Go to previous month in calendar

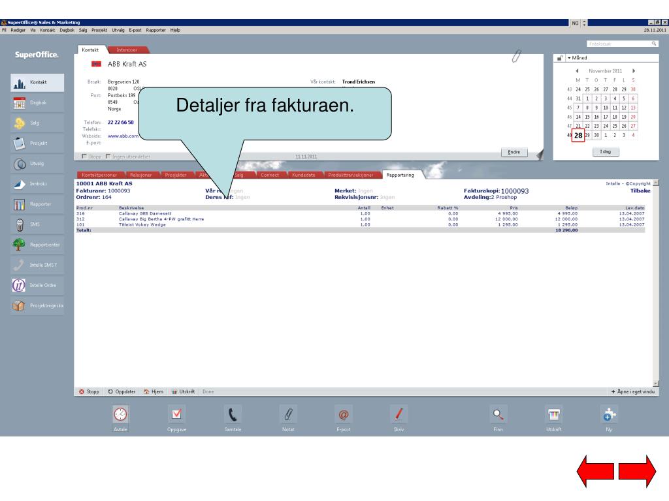[x=577, y=71]
